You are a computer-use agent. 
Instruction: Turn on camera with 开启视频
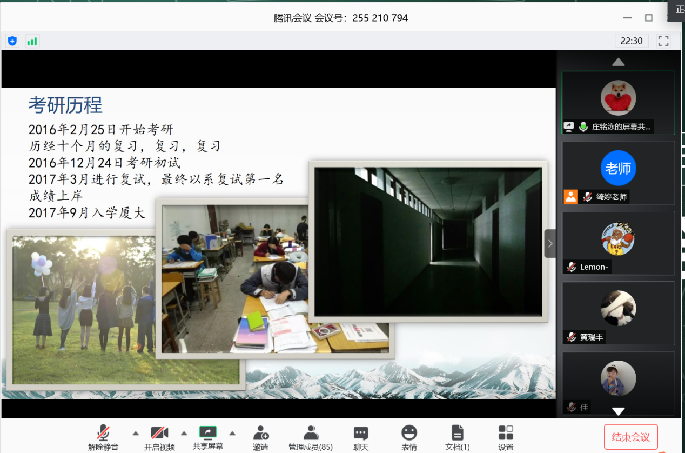pos(159,437)
